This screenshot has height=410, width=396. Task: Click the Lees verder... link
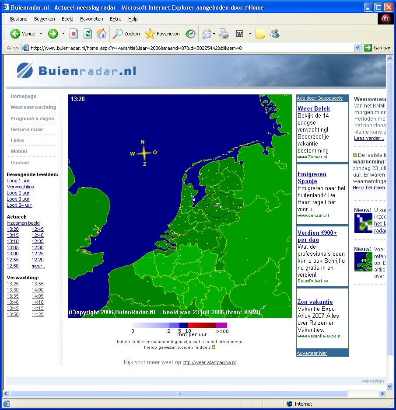(x=369, y=138)
